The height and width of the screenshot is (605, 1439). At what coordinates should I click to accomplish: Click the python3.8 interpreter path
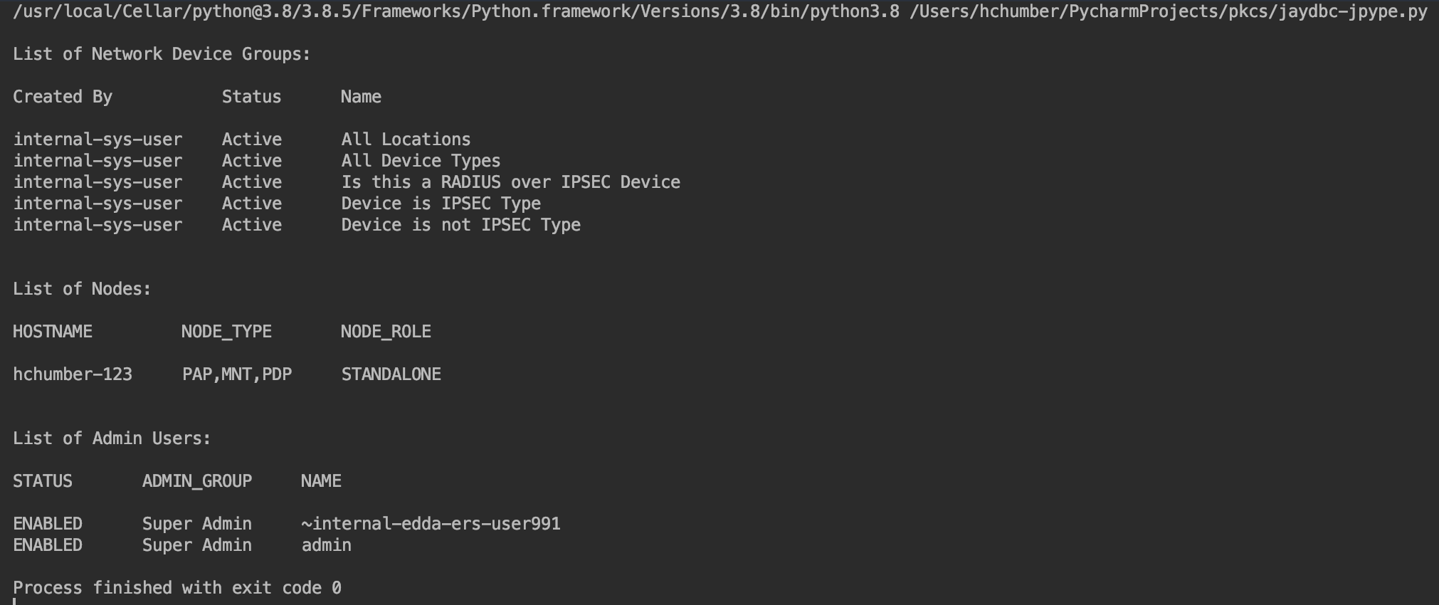coord(455,11)
